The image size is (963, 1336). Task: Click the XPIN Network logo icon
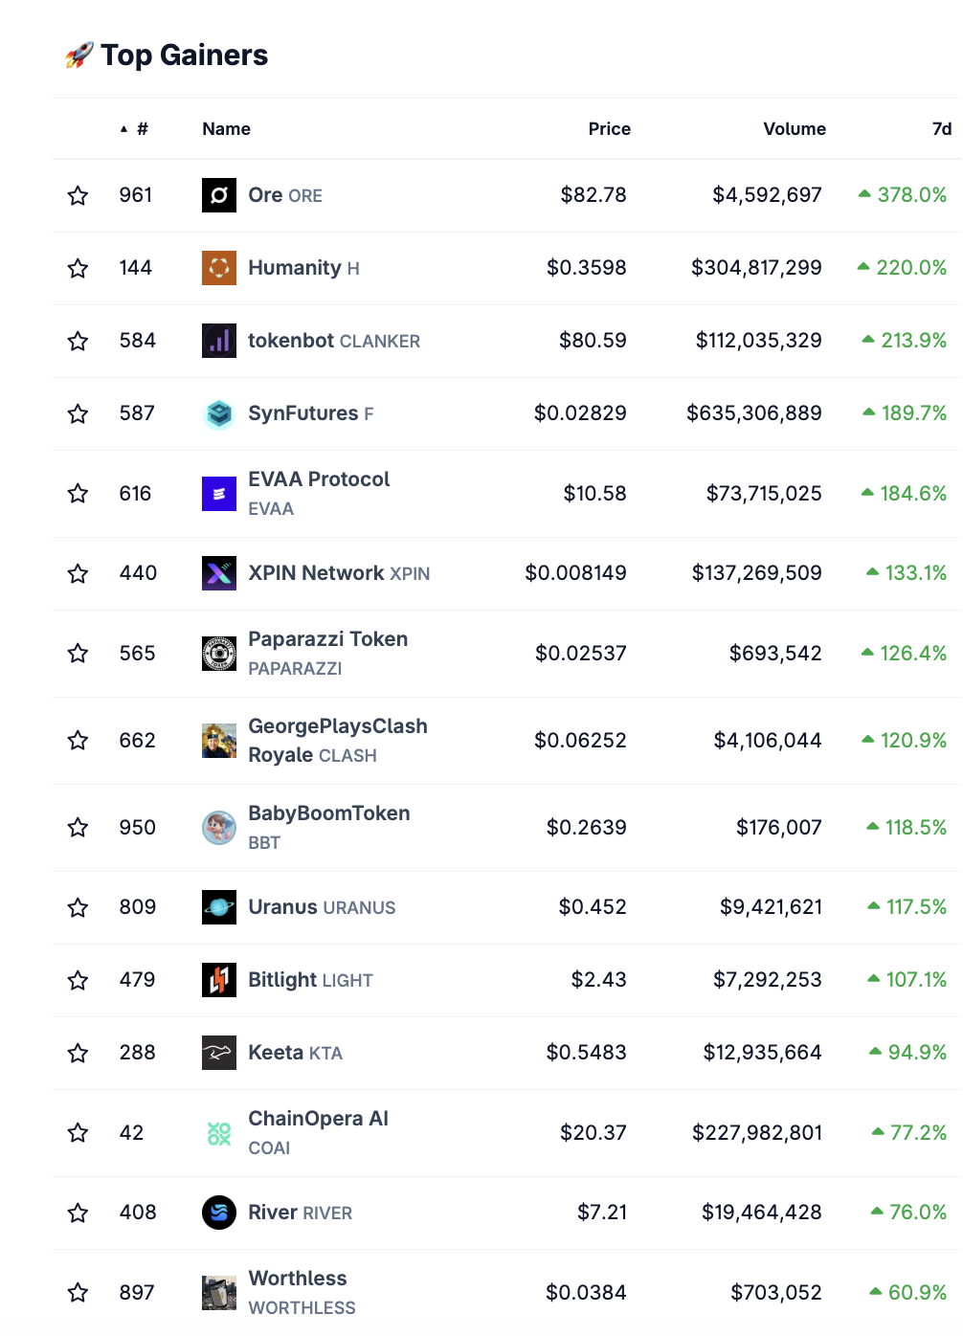[x=219, y=573]
